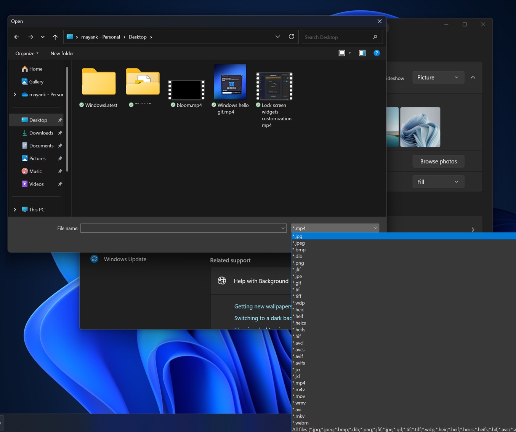This screenshot has height=432, width=516.
Task: Open the Fill fit dropdown
Action: 438,182
